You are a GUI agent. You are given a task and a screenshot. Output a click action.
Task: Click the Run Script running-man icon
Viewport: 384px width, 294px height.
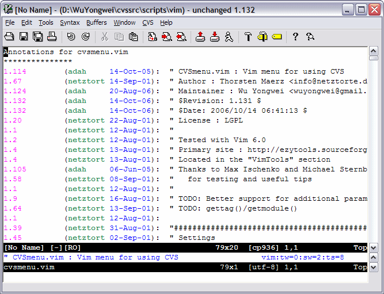pyautogui.click(x=229, y=37)
